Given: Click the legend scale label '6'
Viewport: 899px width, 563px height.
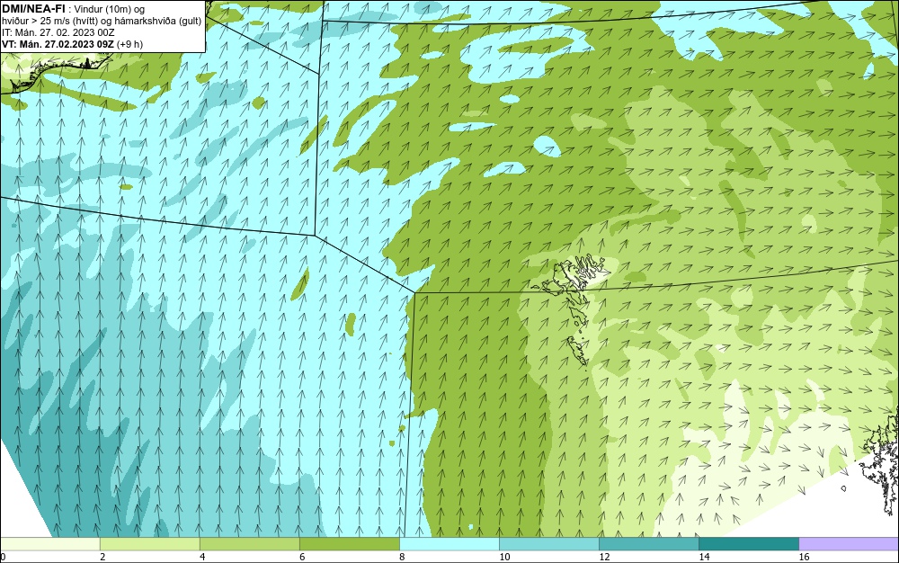Looking at the screenshot, I should coord(302,557).
